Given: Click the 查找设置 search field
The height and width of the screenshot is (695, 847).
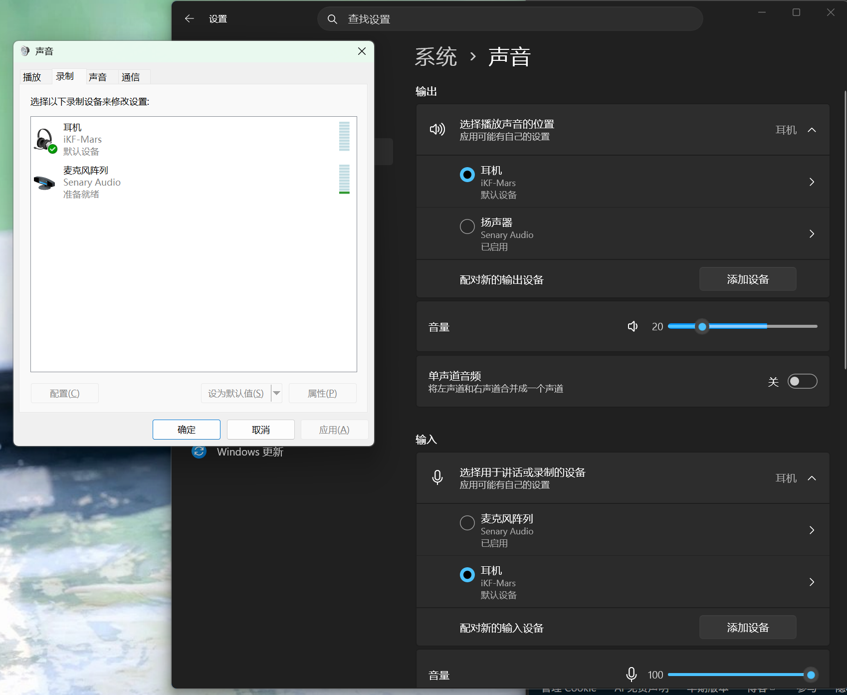Looking at the screenshot, I should (x=510, y=19).
